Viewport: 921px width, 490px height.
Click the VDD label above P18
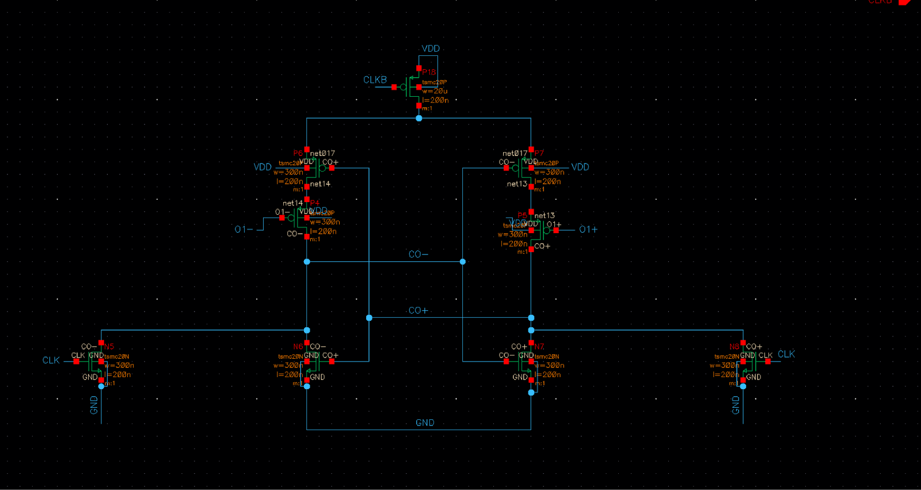pos(431,48)
